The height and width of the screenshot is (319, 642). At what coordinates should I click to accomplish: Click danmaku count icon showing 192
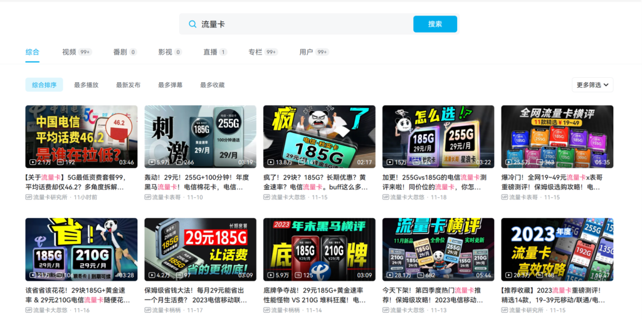pos(60,162)
